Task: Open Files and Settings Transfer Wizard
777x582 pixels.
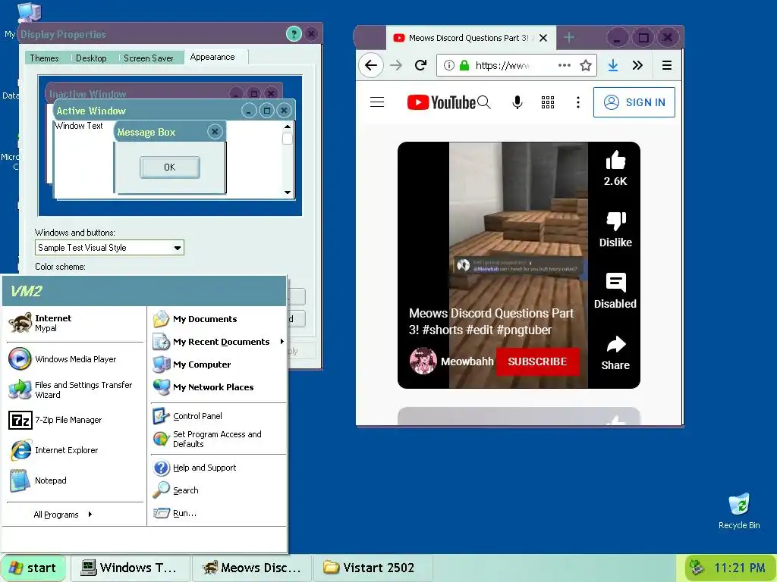Action: pyautogui.click(x=74, y=390)
